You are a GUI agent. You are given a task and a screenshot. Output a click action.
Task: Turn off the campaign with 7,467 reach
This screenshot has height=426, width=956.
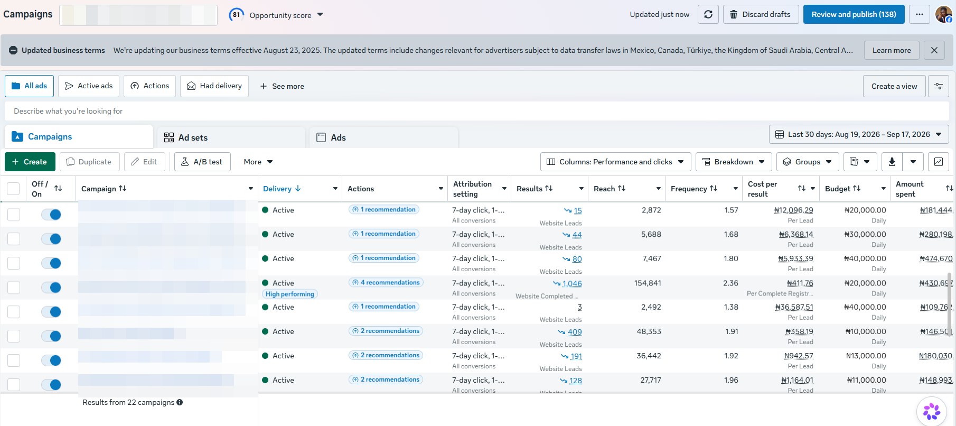point(51,263)
